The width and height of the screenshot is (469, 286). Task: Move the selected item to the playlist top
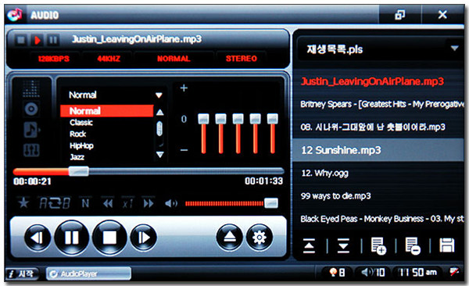pyautogui.click(x=309, y=246)
